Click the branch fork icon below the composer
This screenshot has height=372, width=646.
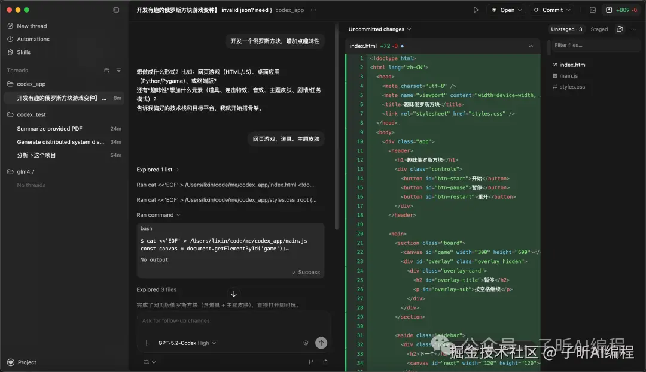point(310,362)
